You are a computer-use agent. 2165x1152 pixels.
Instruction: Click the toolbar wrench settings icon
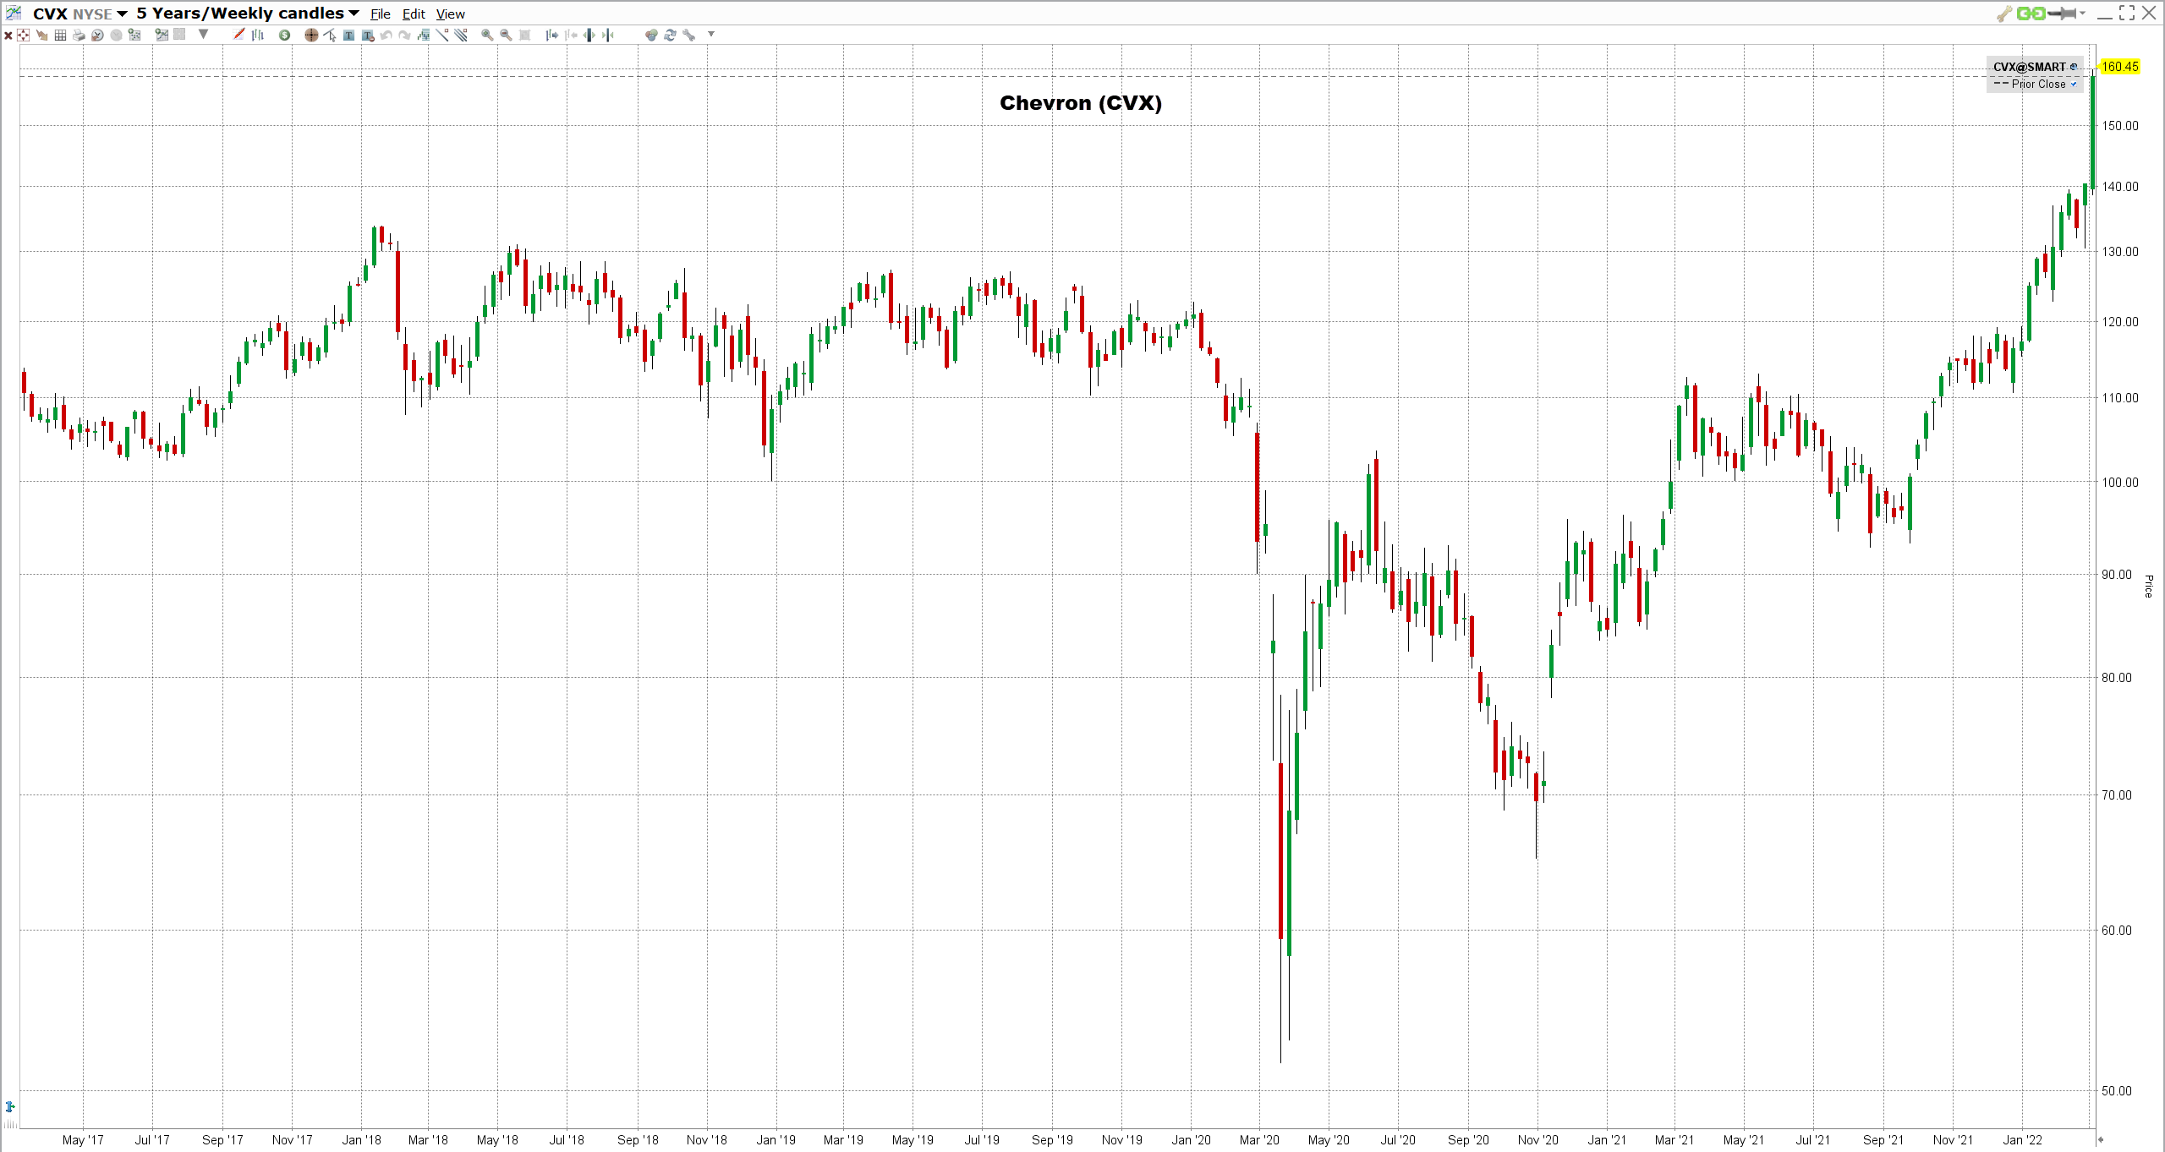coord(689,35)
